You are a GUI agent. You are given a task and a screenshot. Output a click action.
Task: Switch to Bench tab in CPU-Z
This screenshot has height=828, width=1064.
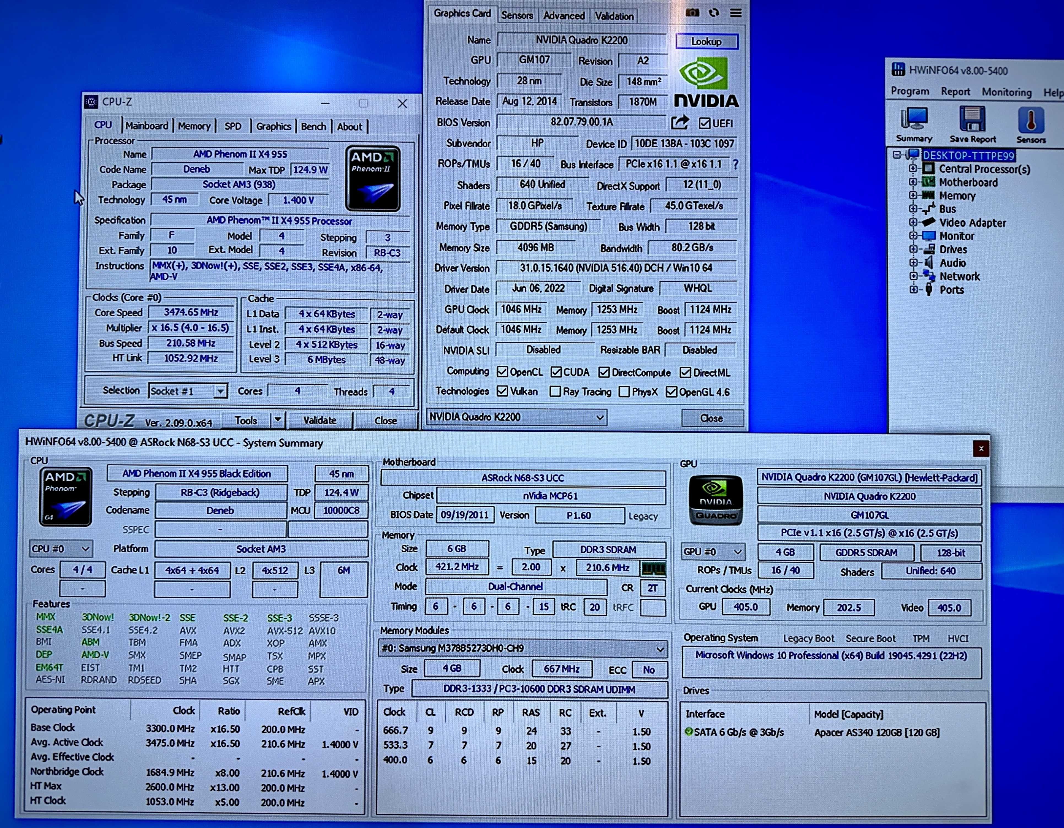tap(313, 127)
